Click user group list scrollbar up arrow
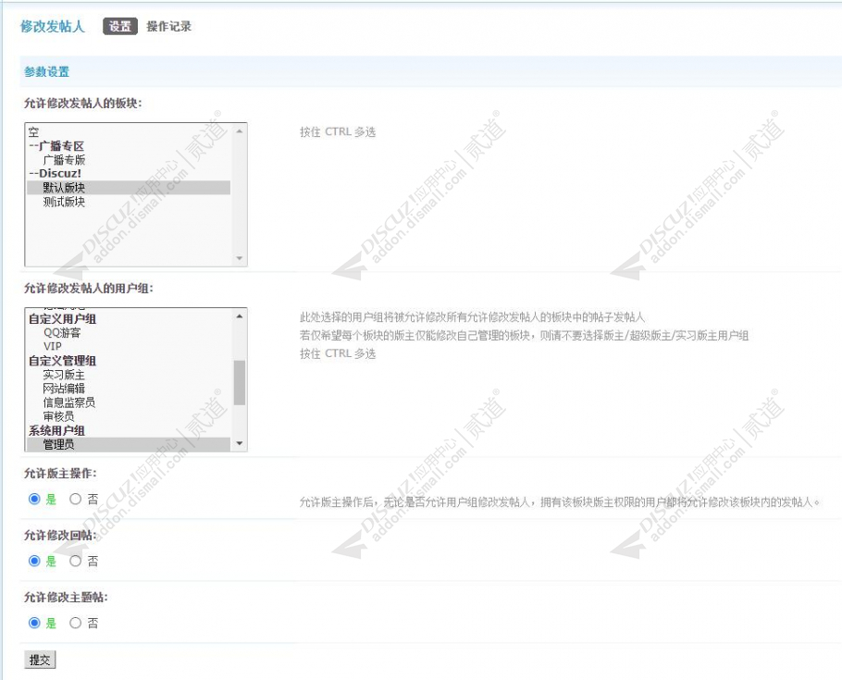 [240, 315]
